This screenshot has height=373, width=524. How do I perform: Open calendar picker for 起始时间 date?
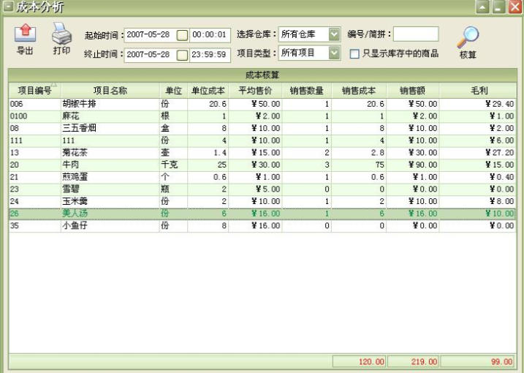pyautogui.click(x=182, y=35)
